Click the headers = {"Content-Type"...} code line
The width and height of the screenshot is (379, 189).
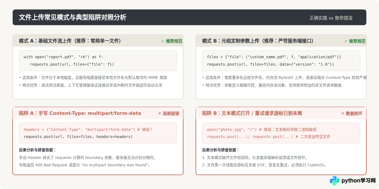tap(88, 129)
